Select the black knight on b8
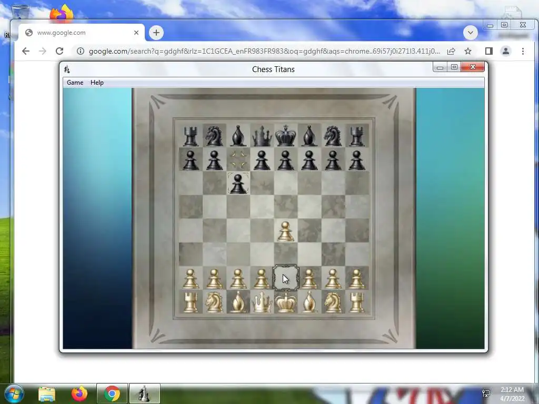This screenshot has width=539, height=404. point(214,136)
